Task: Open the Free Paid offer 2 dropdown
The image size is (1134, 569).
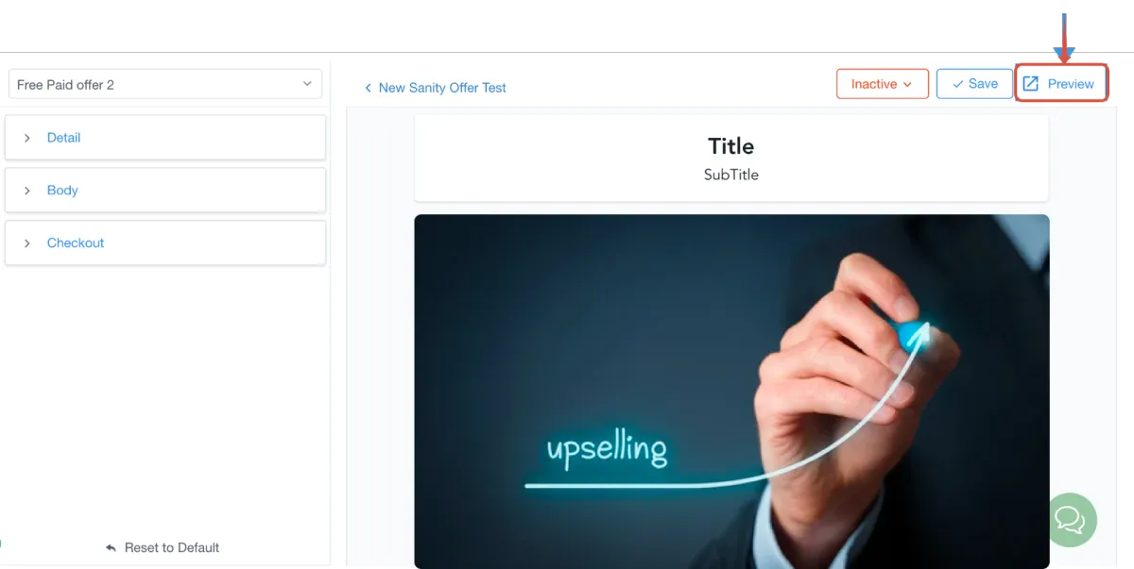Action: (164, 84)
